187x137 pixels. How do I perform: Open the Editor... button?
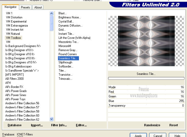81,125
